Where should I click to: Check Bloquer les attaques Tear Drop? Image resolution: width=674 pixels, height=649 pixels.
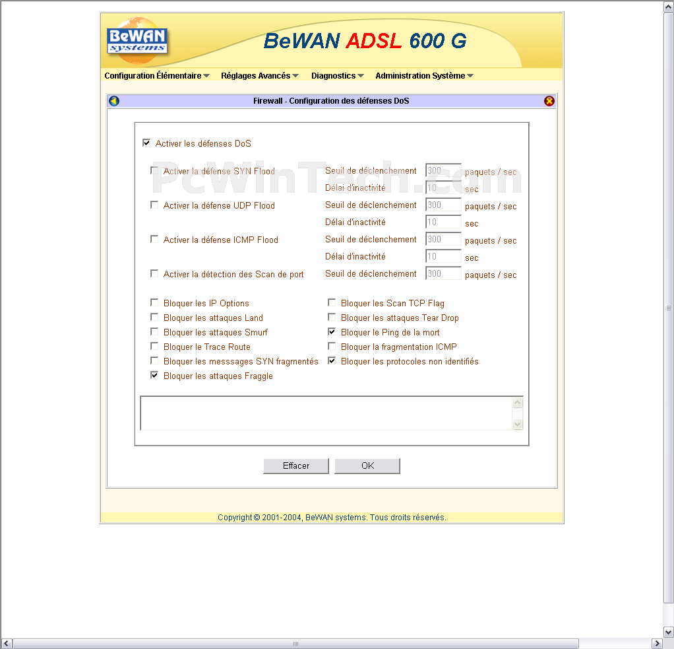pos(332,317)
